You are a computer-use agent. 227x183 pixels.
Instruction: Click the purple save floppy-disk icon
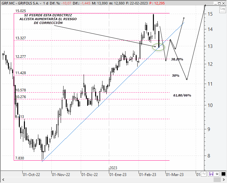click(x=211, y=174)
